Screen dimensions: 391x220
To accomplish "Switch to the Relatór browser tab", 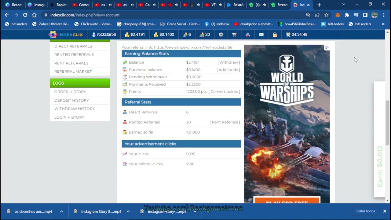I will coord(235,5).
